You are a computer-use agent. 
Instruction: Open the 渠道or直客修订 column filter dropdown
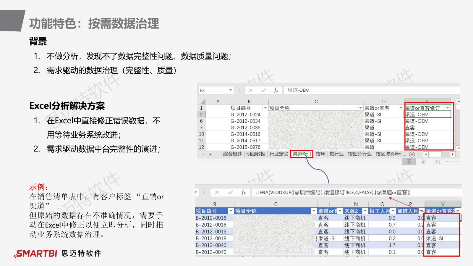pos(448,108)
